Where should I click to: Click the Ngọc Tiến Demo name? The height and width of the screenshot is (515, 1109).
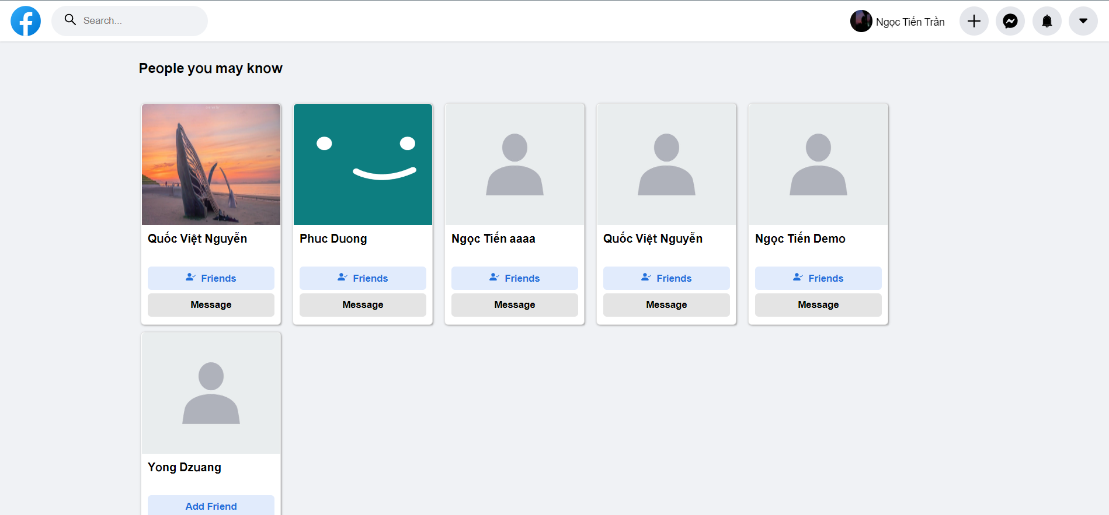(x=800, y=239)
